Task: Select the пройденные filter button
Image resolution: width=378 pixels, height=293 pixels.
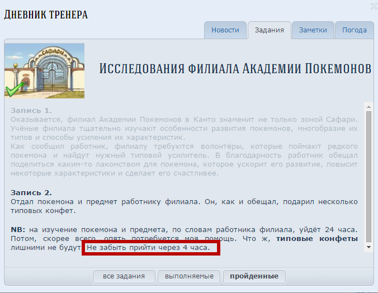Action: tap(254, 276)
